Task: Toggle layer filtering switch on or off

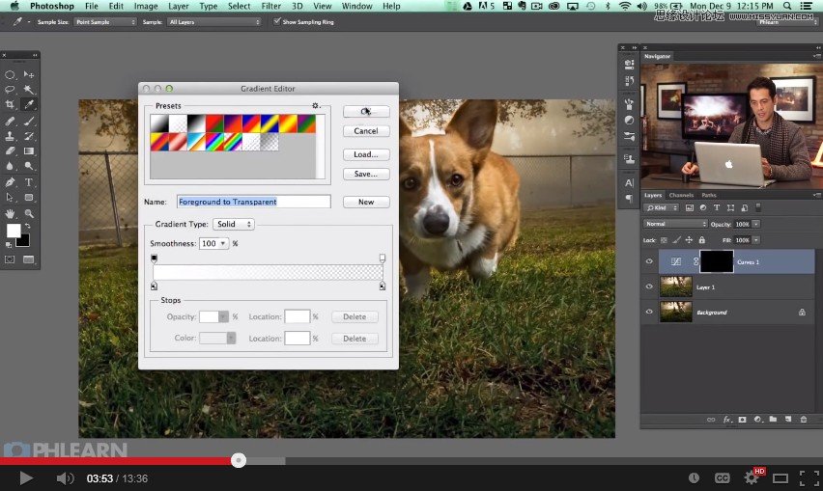Action: [x=758, y=207]
